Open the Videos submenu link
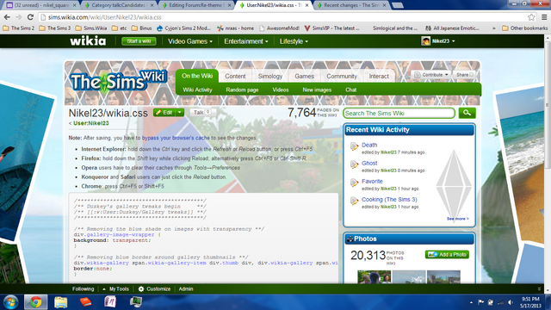 281,90
